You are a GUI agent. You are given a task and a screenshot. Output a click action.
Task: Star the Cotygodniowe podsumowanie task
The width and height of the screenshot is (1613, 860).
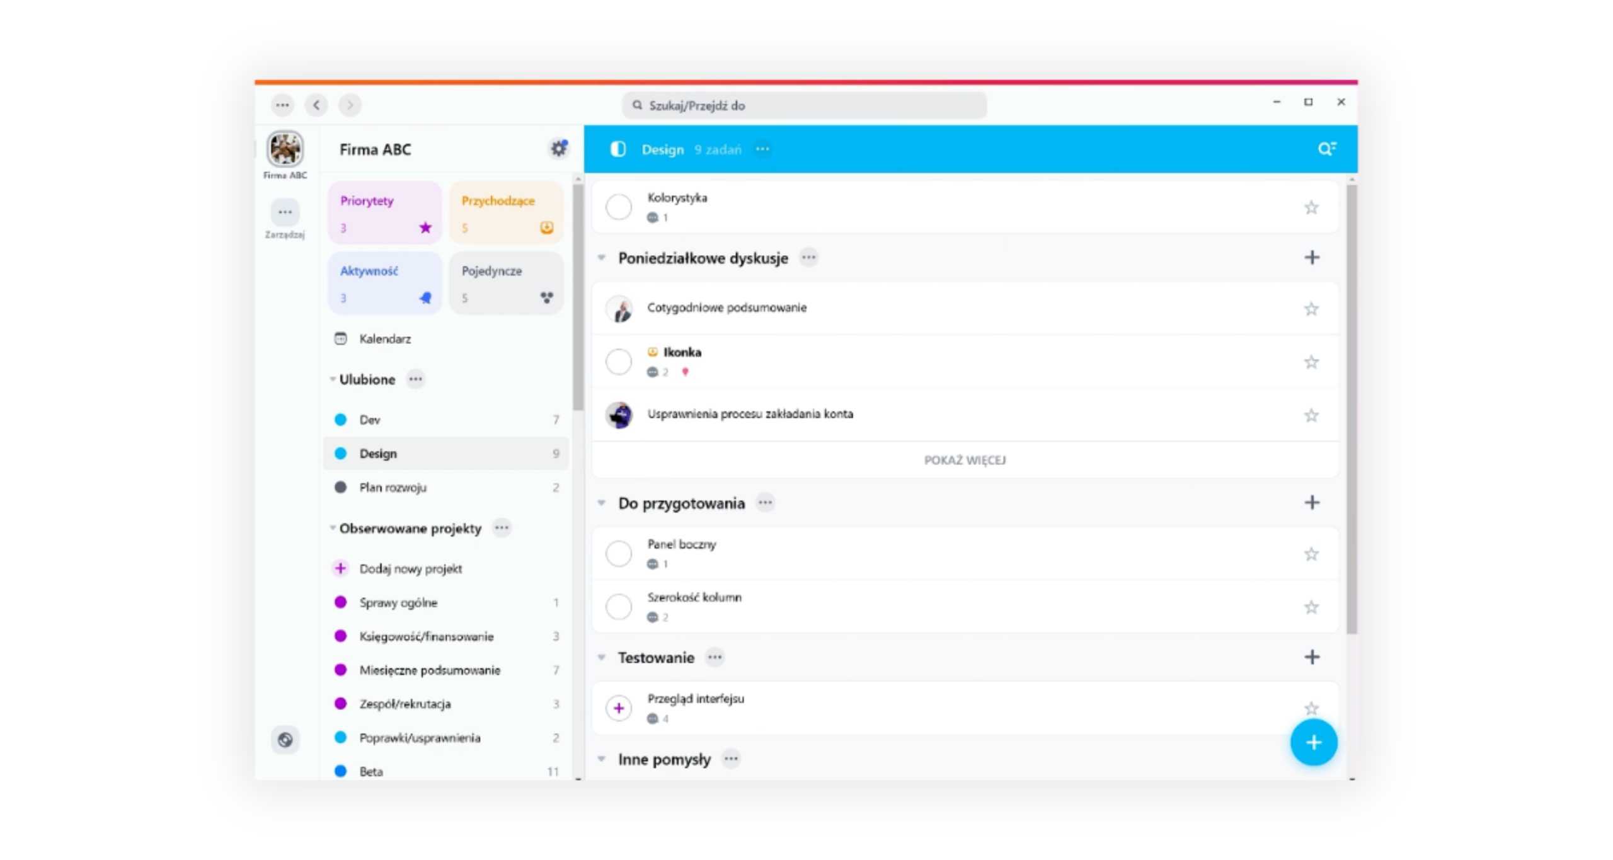click(1311, 309)
